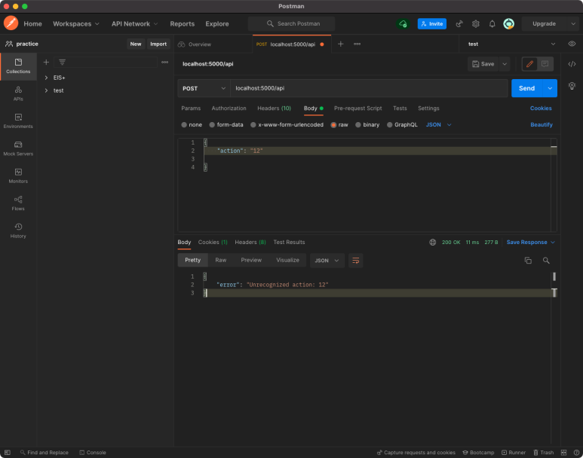This screenshot has width=583, height=458.
Task: Expand the EIS+ collection
Action: pyautogui.click(x=46, y=78)
